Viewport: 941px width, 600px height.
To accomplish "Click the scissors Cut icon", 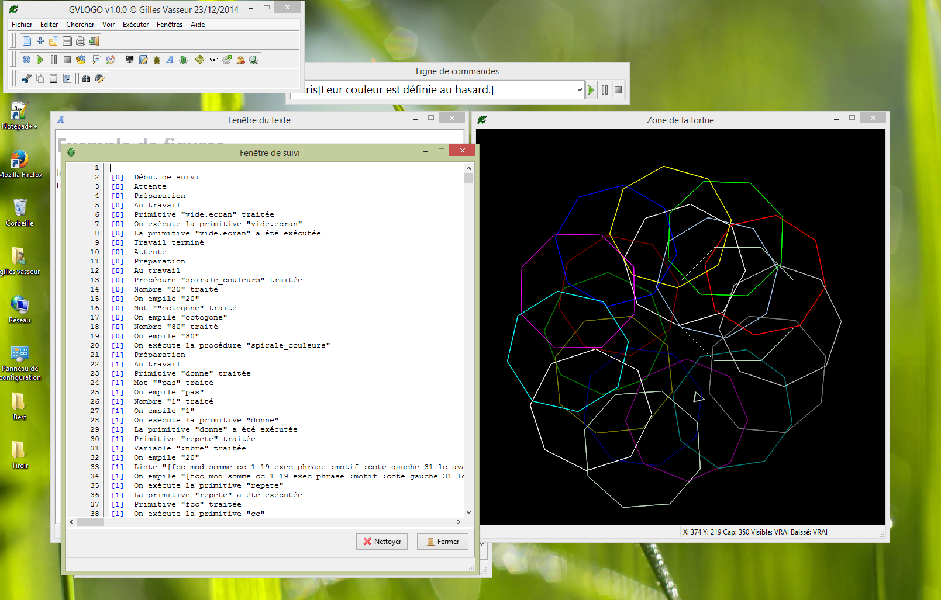I will pyautogui.click(x=26, y=78).
